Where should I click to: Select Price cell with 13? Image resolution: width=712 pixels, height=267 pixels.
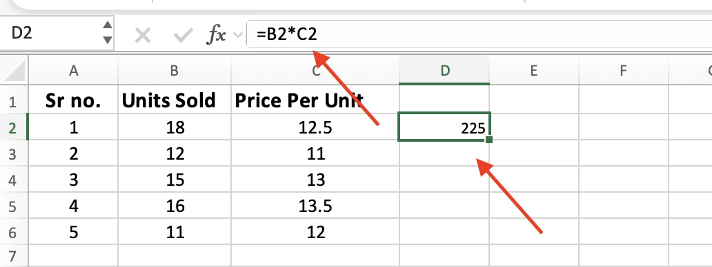click(x=315, y=180)
